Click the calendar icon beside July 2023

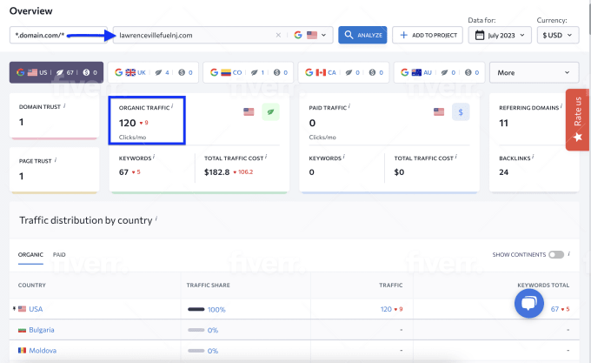[480, 35]
